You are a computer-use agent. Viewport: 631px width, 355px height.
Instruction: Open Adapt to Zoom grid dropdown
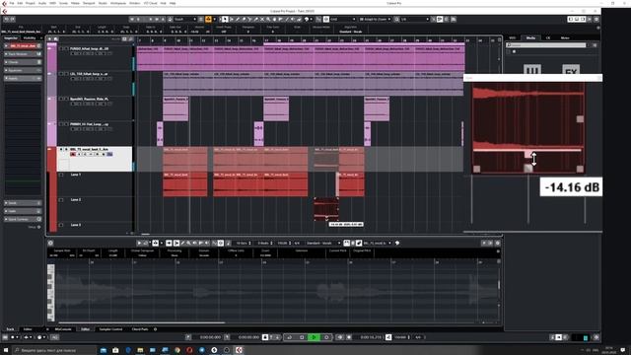[x=375, y=19]
